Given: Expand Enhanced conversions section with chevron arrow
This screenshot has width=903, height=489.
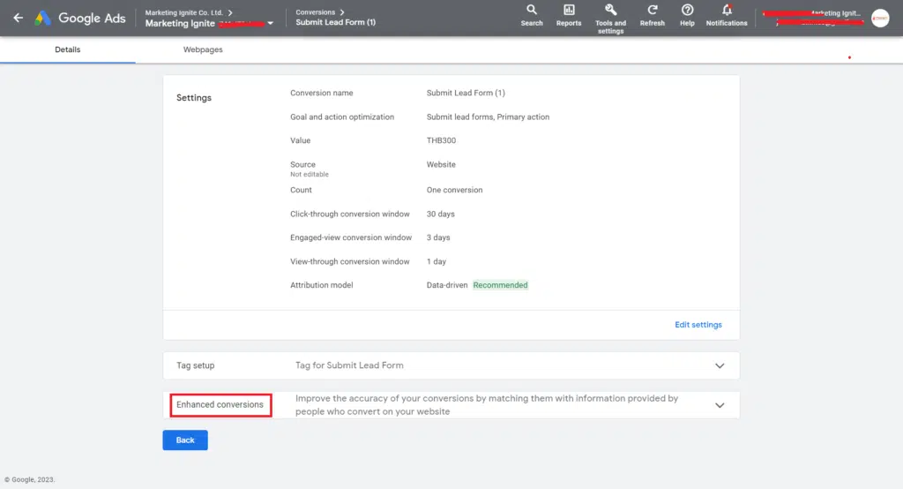Looking at the screenshot, I should (x=720, y=405).
